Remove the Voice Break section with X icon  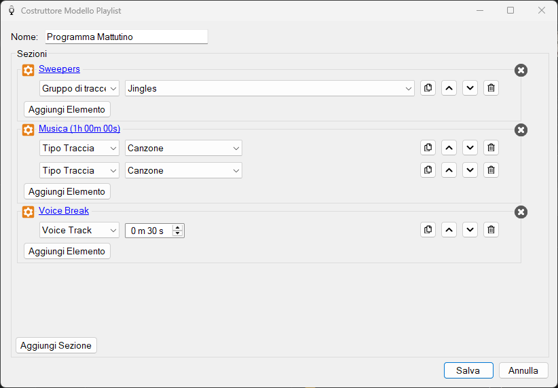[x=521, y=212]
